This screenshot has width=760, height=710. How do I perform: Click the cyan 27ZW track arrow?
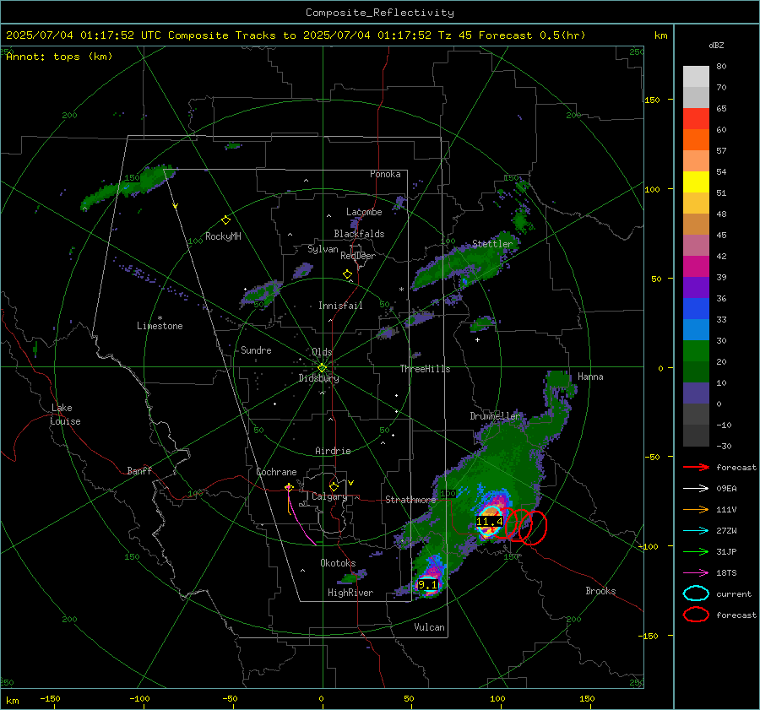click(x=696, y=531)
